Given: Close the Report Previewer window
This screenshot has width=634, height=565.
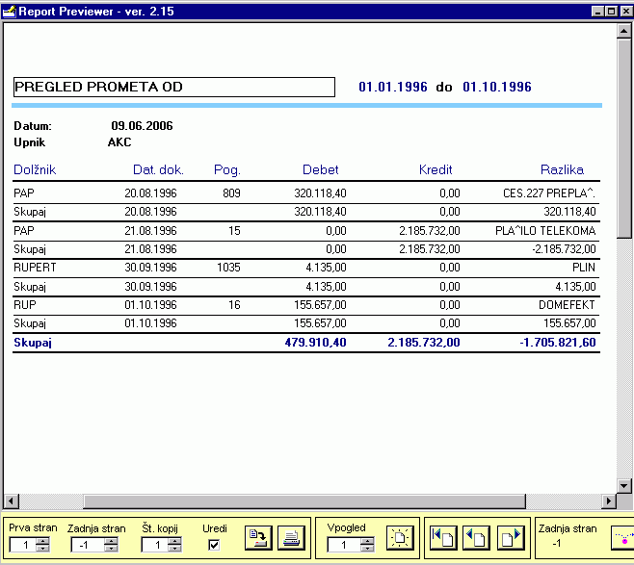Looking at the screenshot, I should click(x=626, y=12).
